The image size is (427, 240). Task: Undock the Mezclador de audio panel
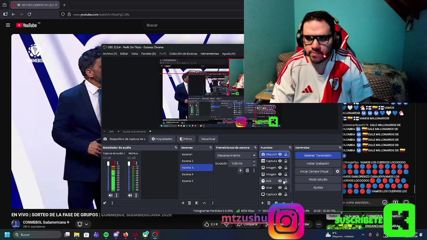click(176, 148)
